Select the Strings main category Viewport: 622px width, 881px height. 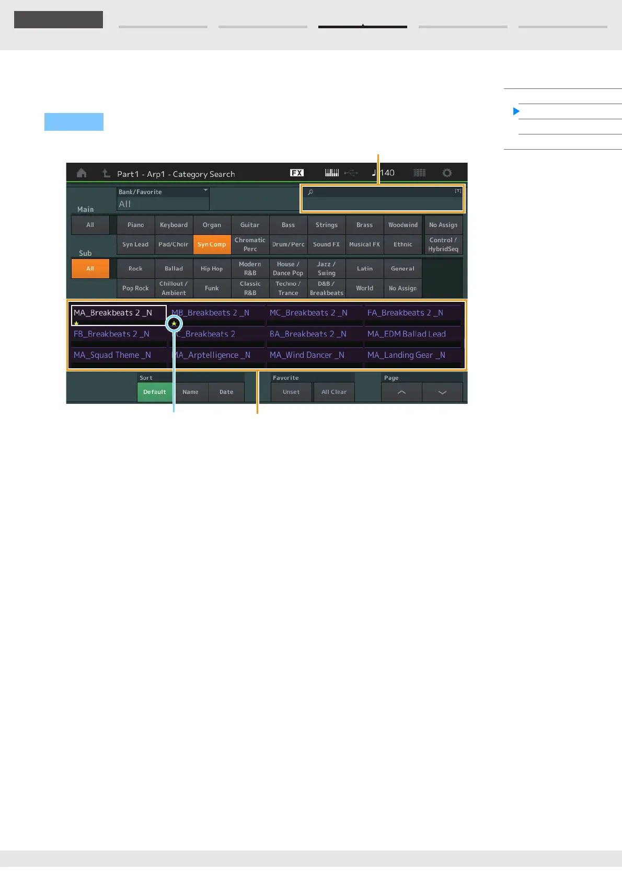click(x=327, y=225)
